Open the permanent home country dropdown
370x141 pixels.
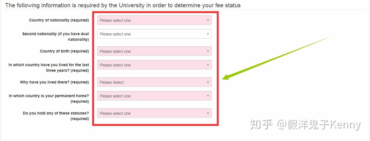[154, 96]
